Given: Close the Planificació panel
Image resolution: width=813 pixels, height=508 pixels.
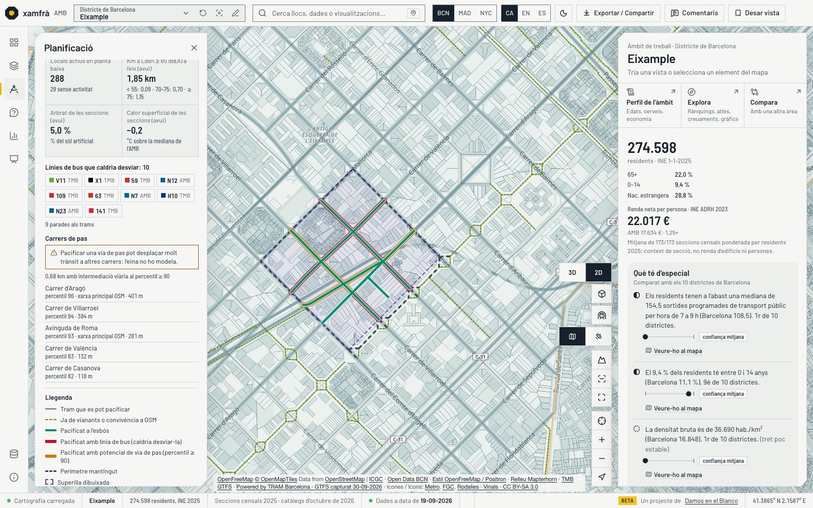Looking at the screenshot, I should (x=194, y=48).
